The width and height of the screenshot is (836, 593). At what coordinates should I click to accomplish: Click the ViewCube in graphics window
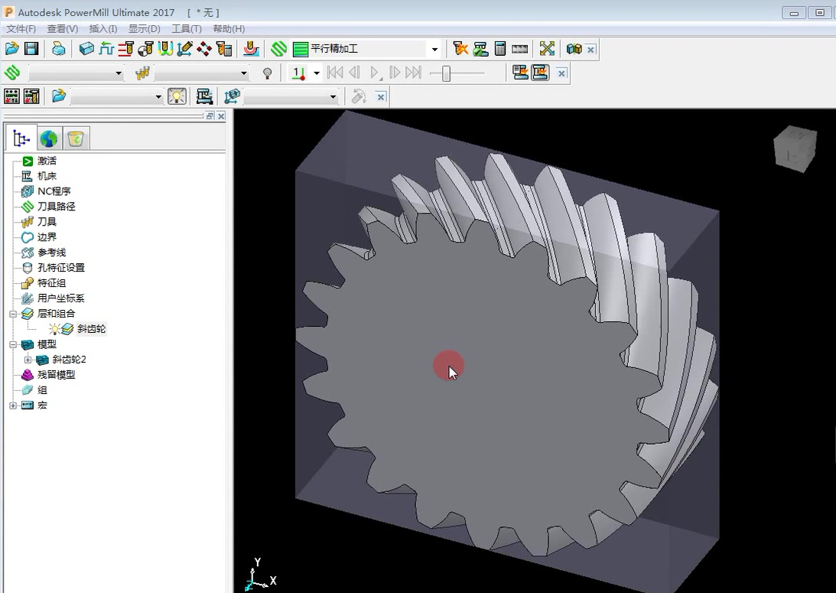[795, 148]
